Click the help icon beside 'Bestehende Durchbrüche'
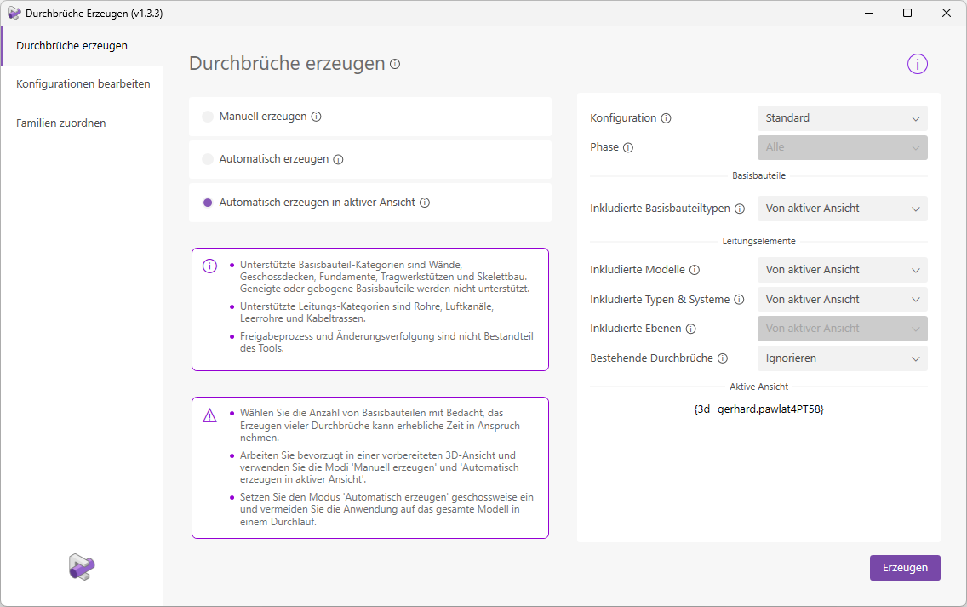 pos(722,358)
